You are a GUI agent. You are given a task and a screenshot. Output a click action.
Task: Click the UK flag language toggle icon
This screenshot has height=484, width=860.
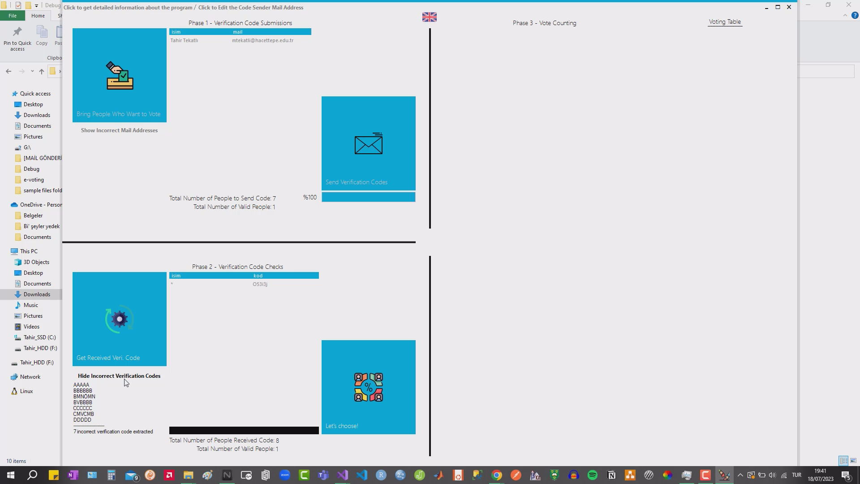(430, 16)
